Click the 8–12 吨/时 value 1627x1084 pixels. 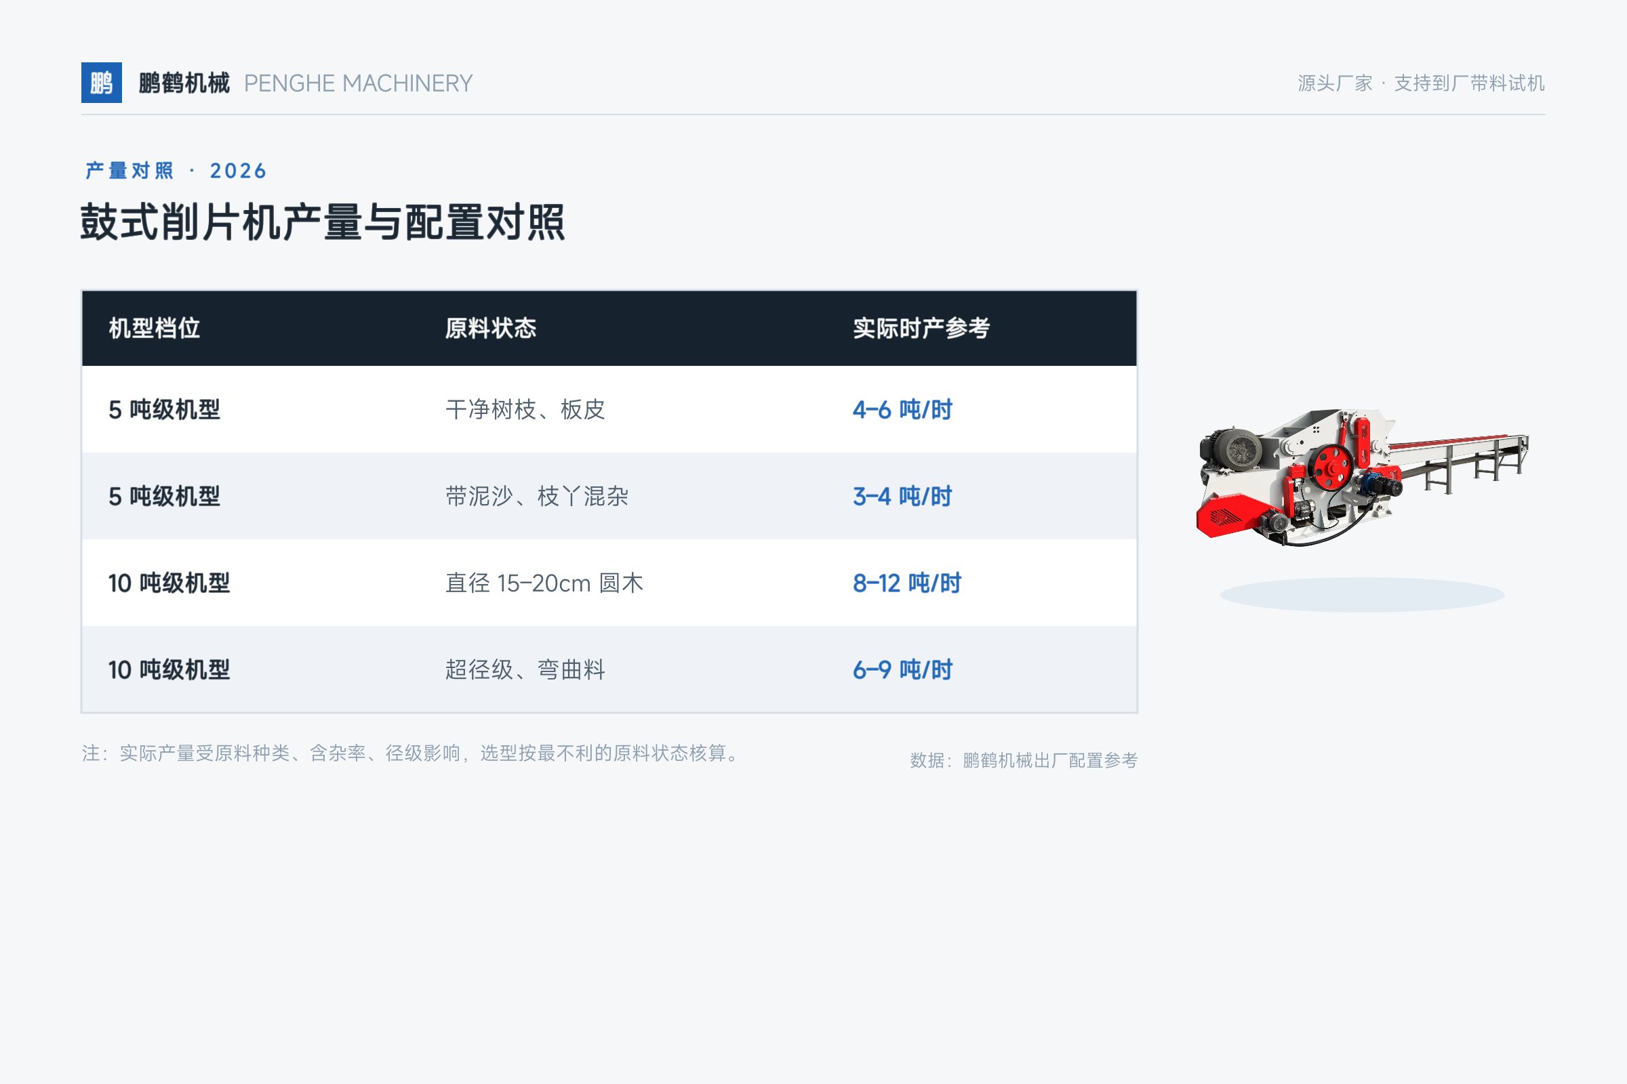point(907,583)
